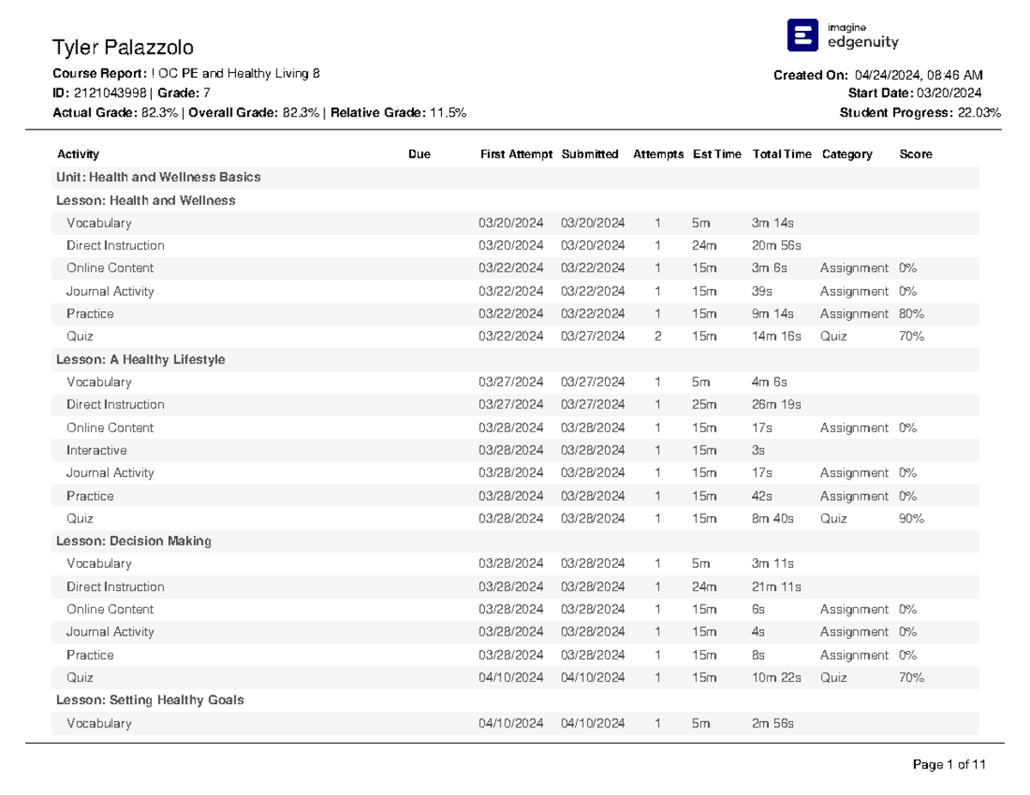The height and width of the screenshot is (795, 1030).
Task: Expand the Health and Wellness Basics unit
Action: [x=159, y=177]
